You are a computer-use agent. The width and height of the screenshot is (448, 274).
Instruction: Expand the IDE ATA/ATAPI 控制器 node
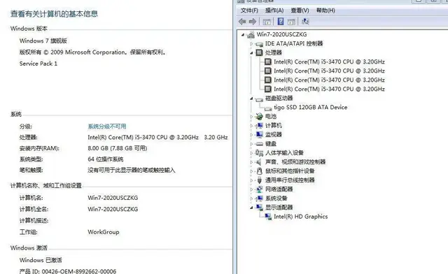pos(251,43)
